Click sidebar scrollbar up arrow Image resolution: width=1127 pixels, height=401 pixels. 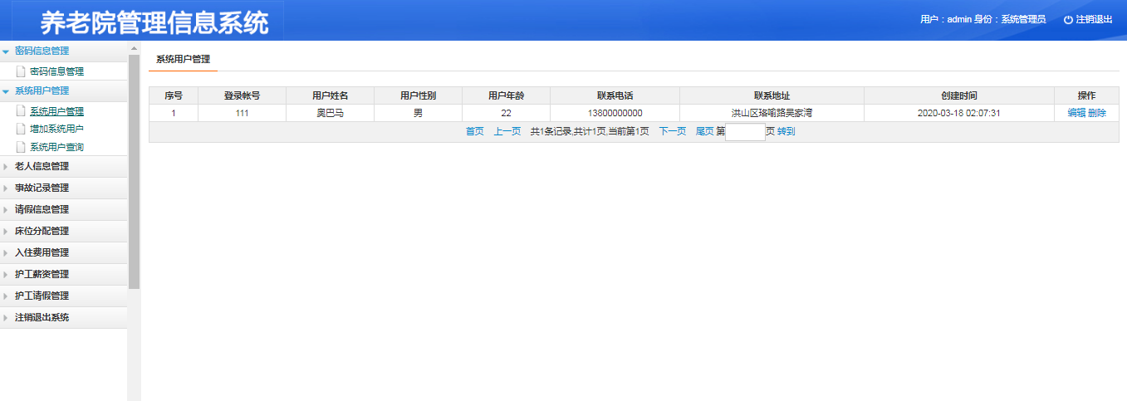tap(134, 47)
